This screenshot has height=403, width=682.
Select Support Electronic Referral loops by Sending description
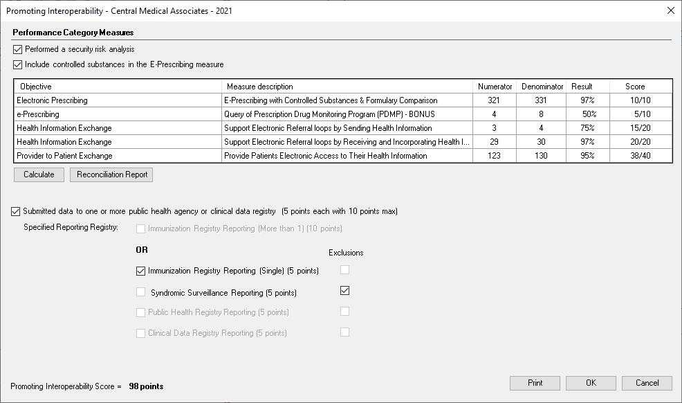pos(347,128)
